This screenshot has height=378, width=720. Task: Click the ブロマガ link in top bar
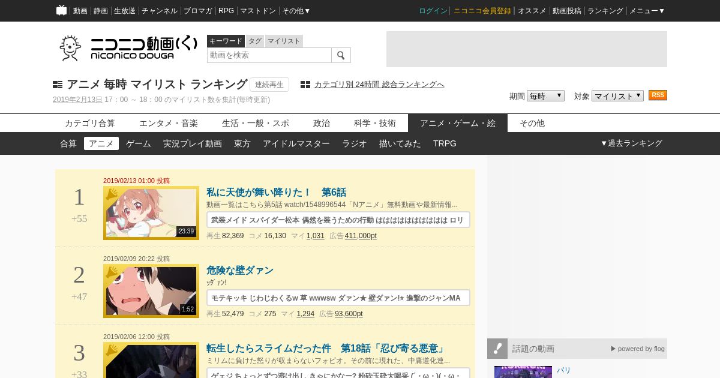pyautogui.click(x=198, y=11)
